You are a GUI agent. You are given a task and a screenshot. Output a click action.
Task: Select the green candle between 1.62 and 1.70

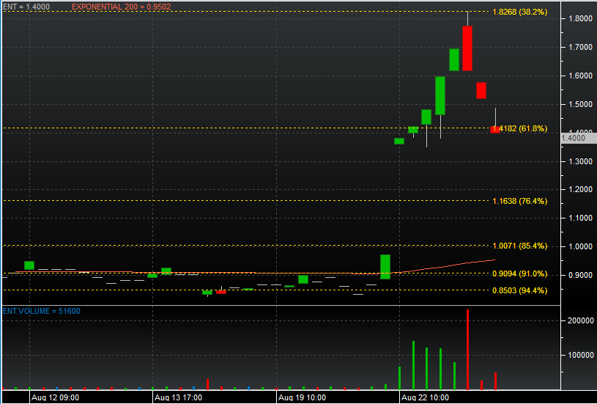point(454,60)
